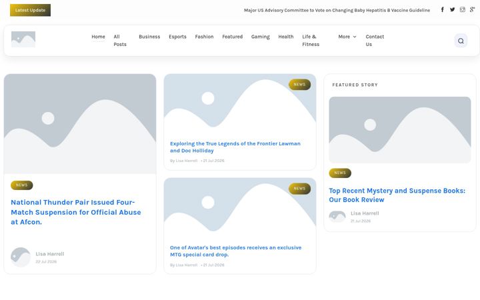480x300 pixels.
Task: Click author name Lisa Harrell under Thunder Pair
Action: 50,254
